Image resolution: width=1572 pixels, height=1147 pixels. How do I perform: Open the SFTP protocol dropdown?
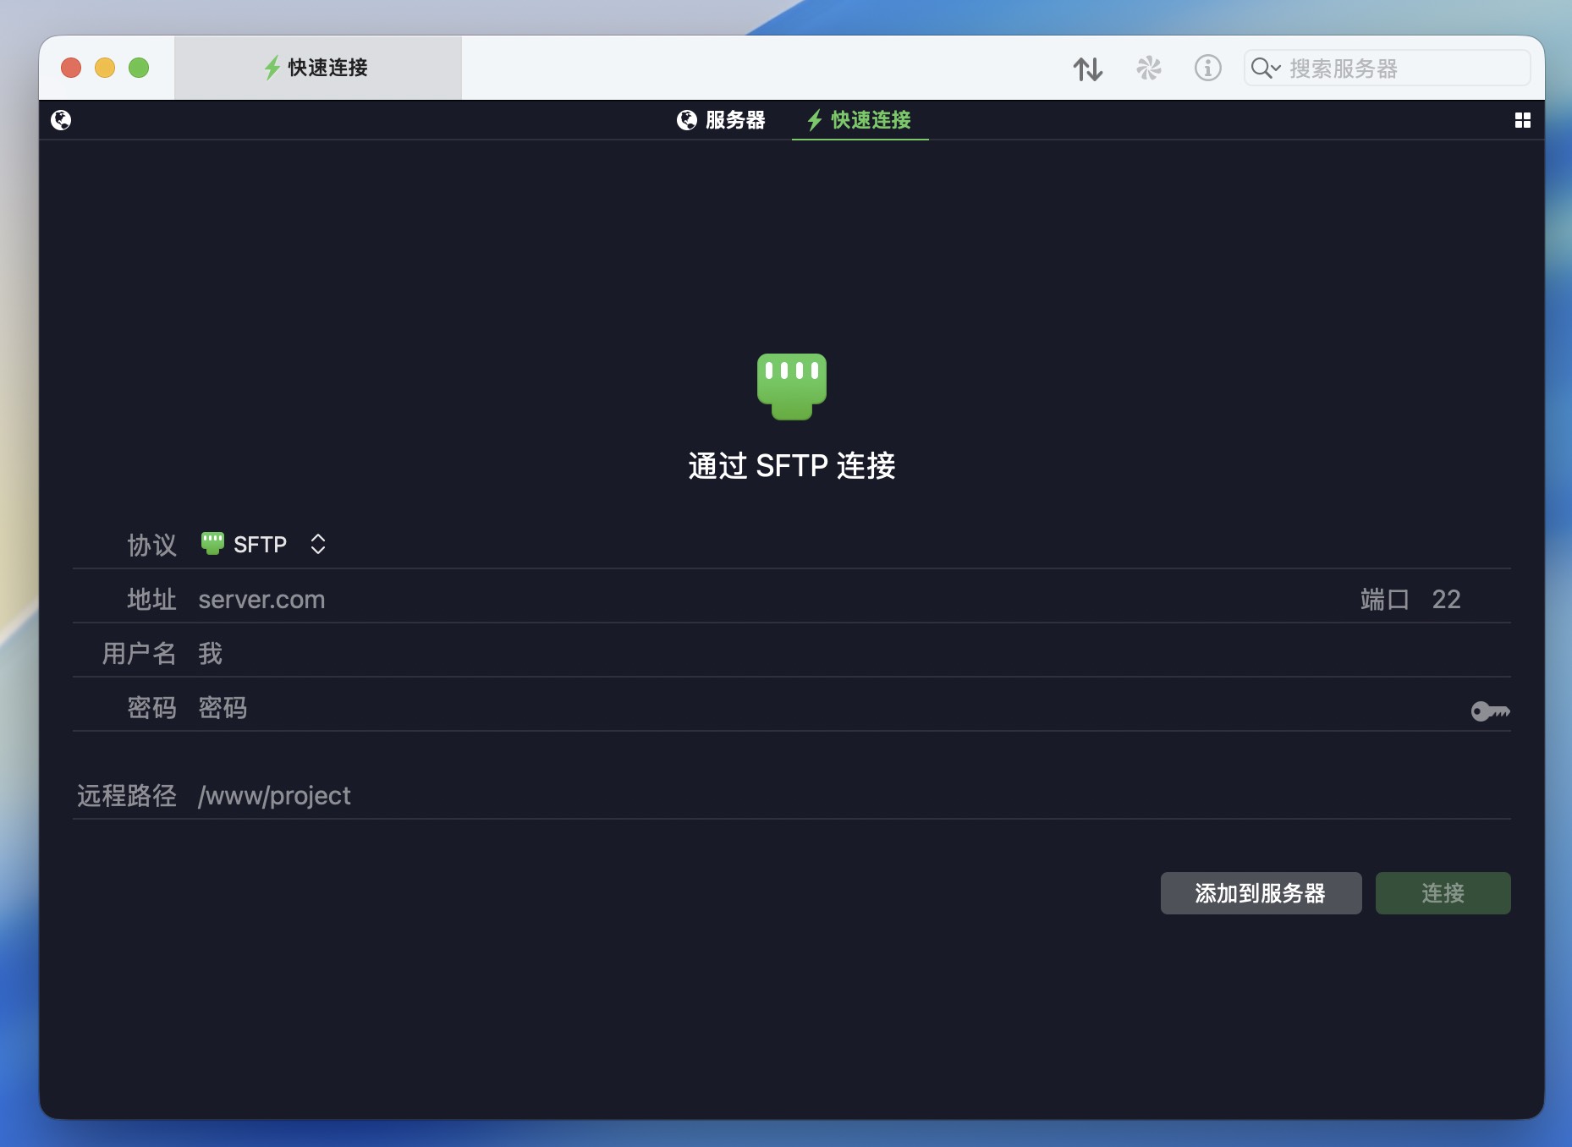pyautogui.click(x=261, y=545)
